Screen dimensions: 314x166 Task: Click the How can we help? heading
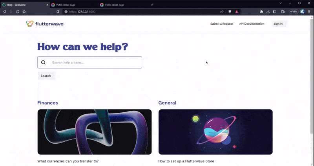(83, 47)
